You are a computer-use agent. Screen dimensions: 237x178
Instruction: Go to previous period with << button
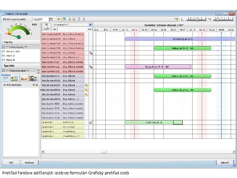55,29
